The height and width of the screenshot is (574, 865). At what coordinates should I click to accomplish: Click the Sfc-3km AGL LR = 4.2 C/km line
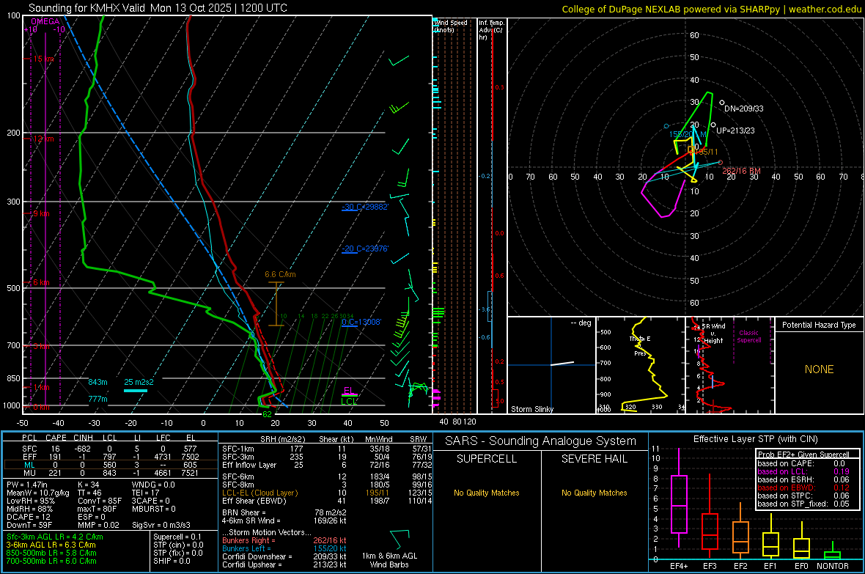pyautogui.click(x=55, y=537)
